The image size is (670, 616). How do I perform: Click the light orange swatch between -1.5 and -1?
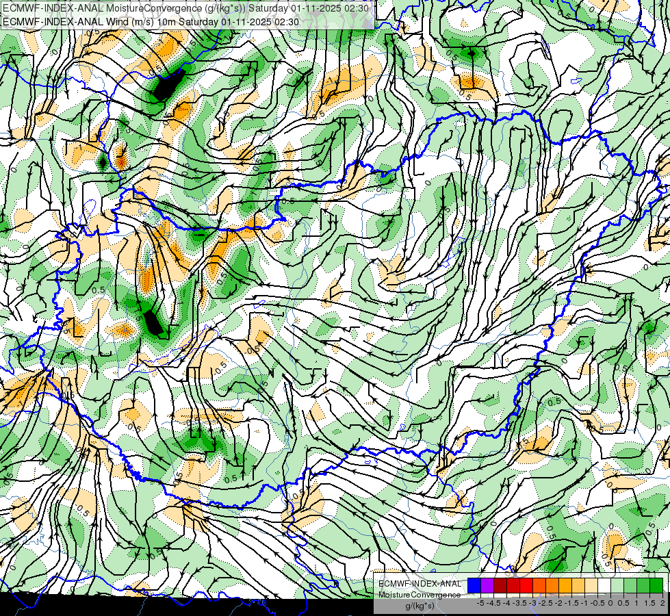(x=578, y=586)
